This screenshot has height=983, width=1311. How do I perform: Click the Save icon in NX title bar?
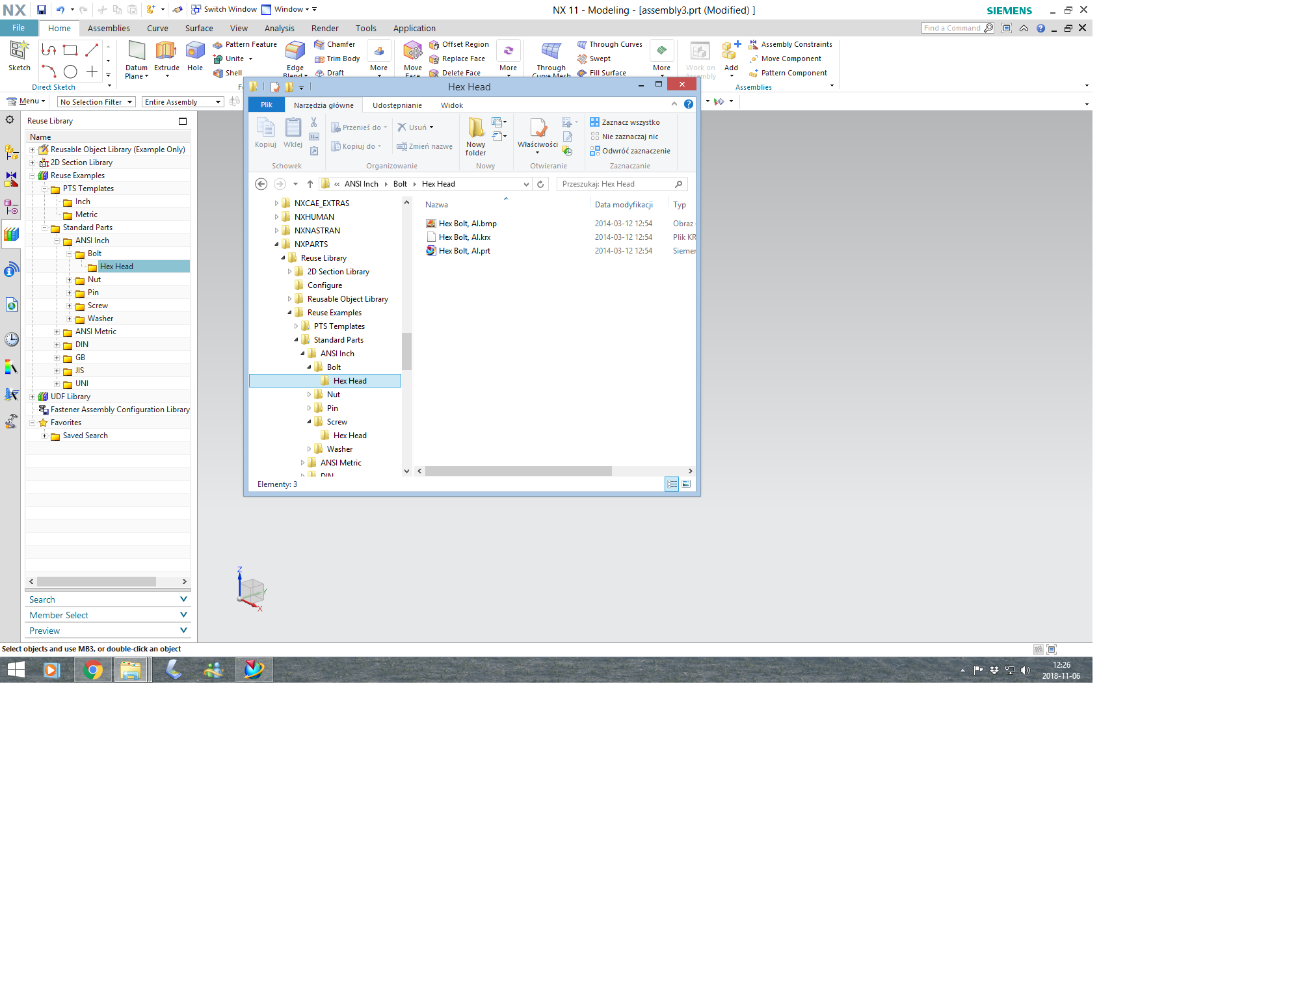(x=41, y=10)
